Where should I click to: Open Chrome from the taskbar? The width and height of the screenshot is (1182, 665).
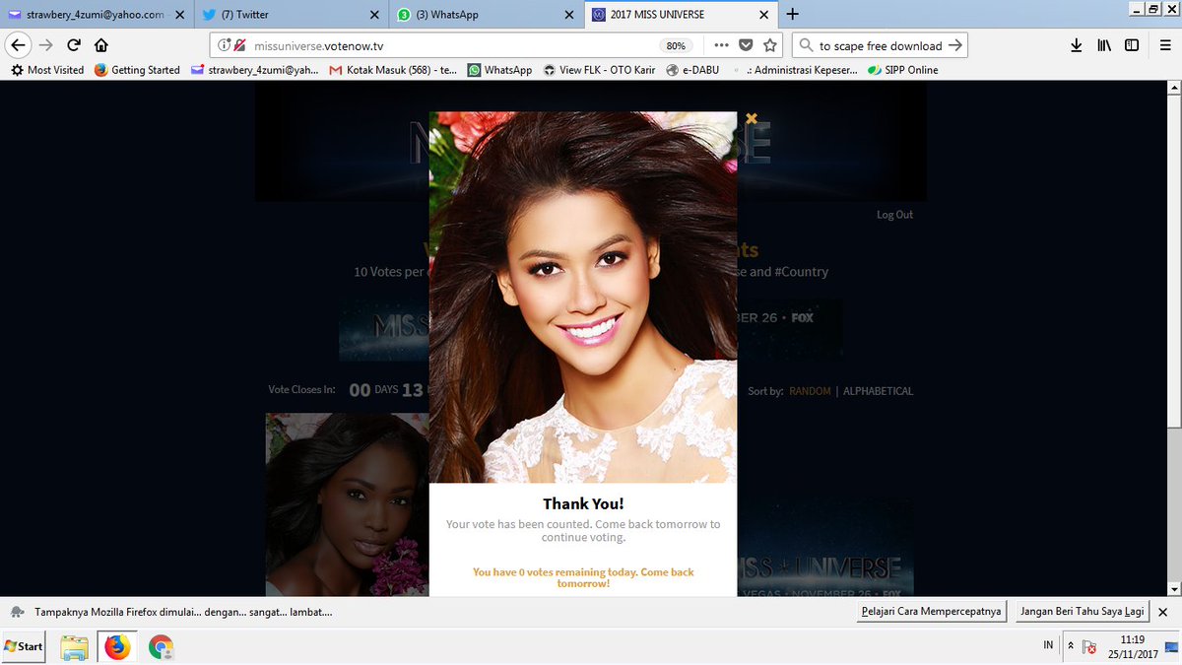coord(161,647)
